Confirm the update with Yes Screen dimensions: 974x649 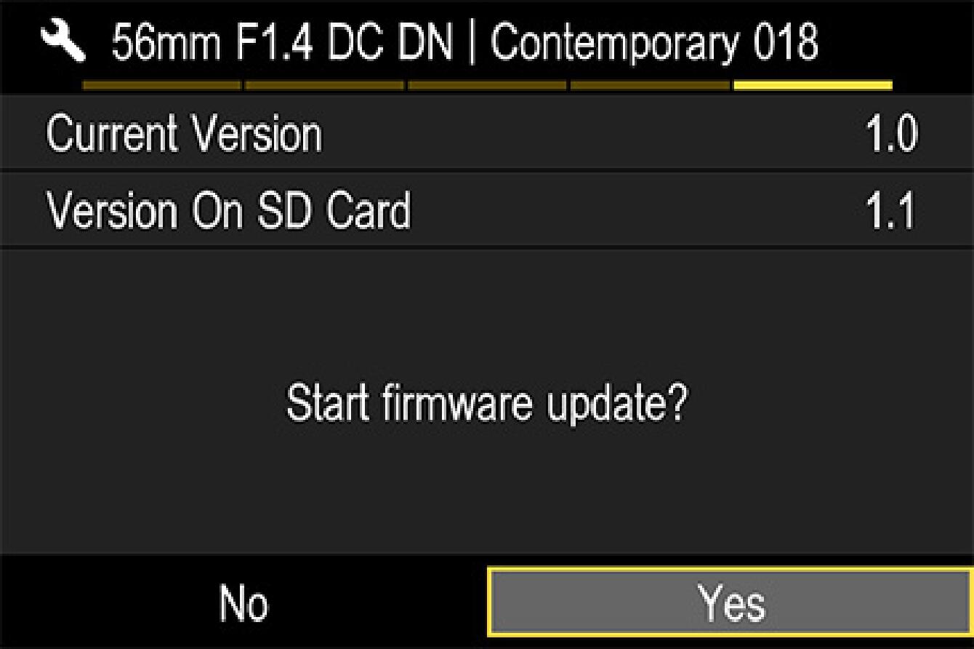tap(730, 603)
